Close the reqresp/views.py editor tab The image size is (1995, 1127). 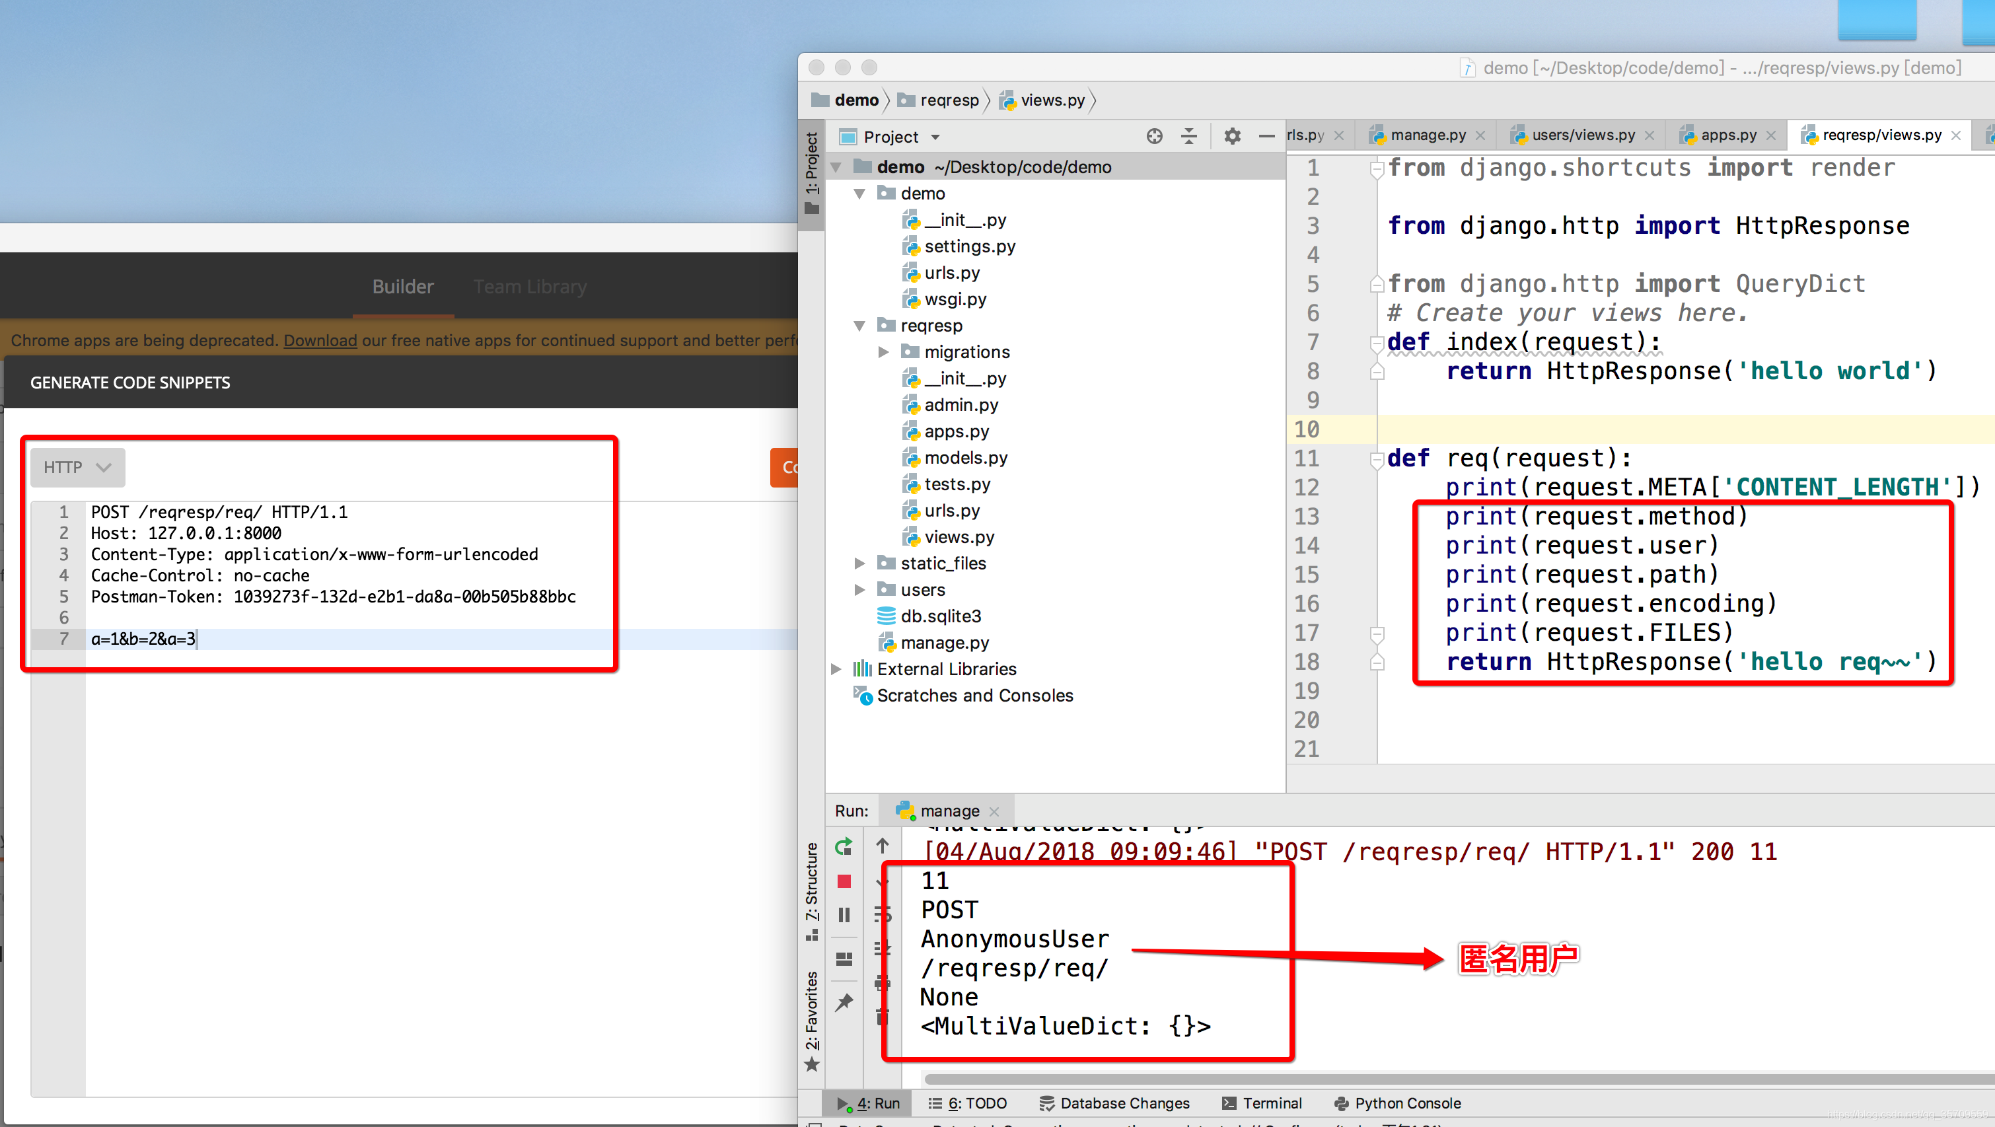point(1955,135)
